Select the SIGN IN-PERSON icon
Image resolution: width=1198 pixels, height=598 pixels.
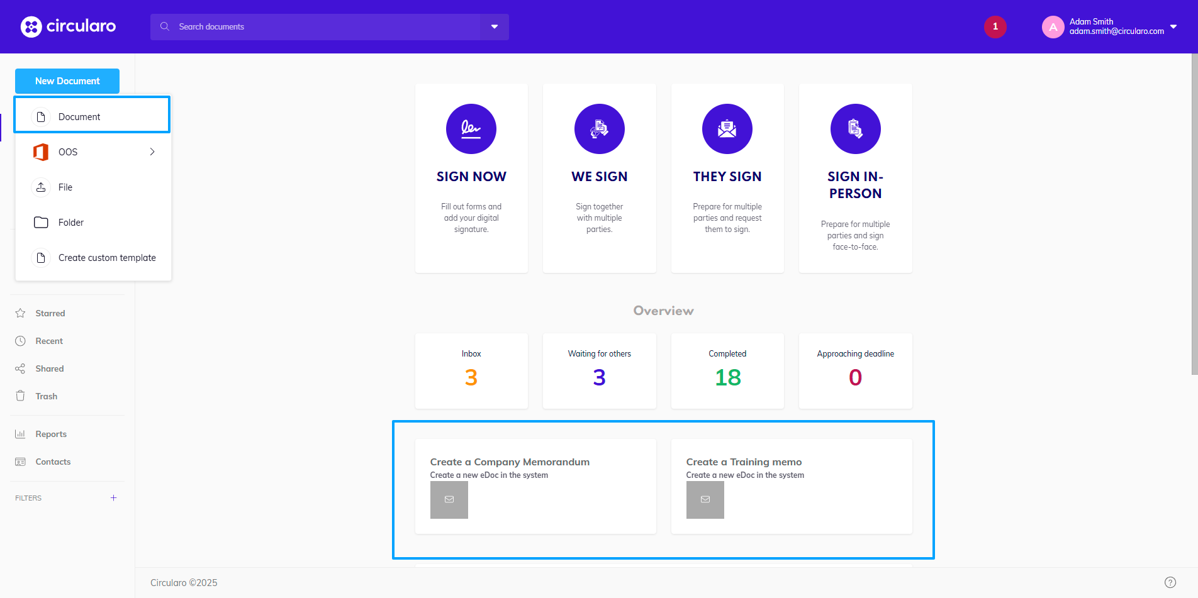click(855, 129)
